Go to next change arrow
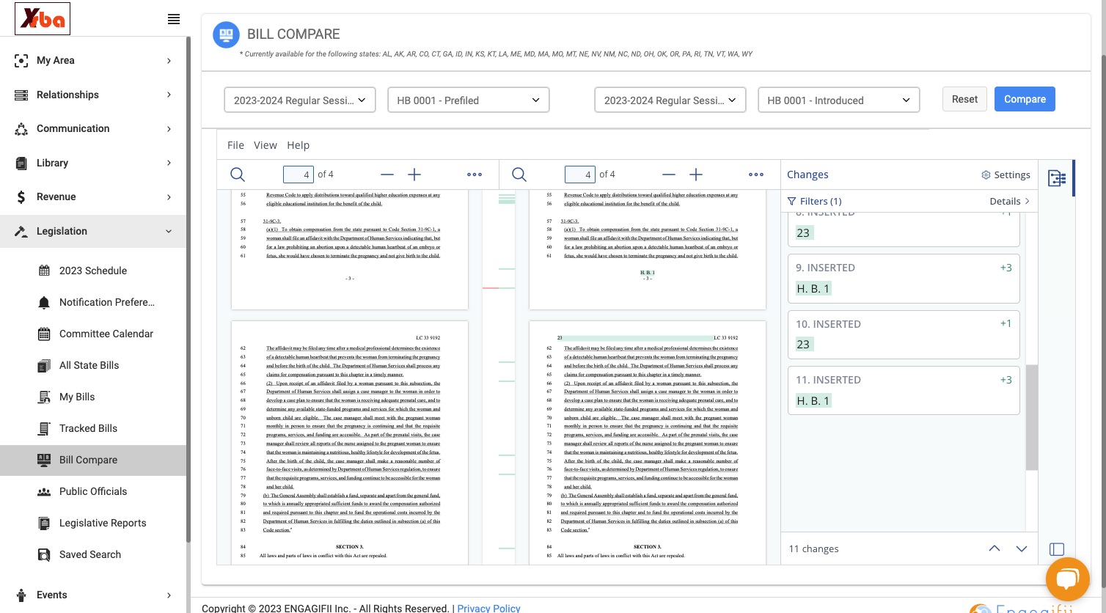The width and height of the screenshot is (1106, 613). pos(1022,548)
